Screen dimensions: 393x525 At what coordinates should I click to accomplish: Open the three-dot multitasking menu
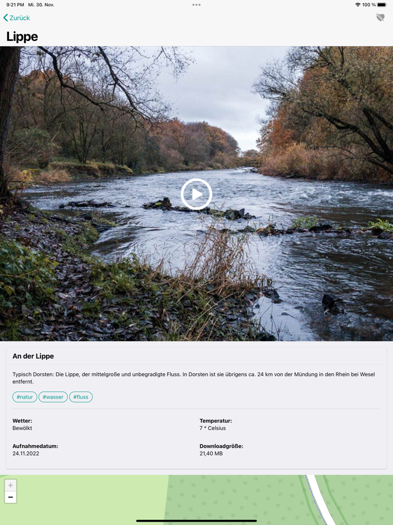point(196,4)
